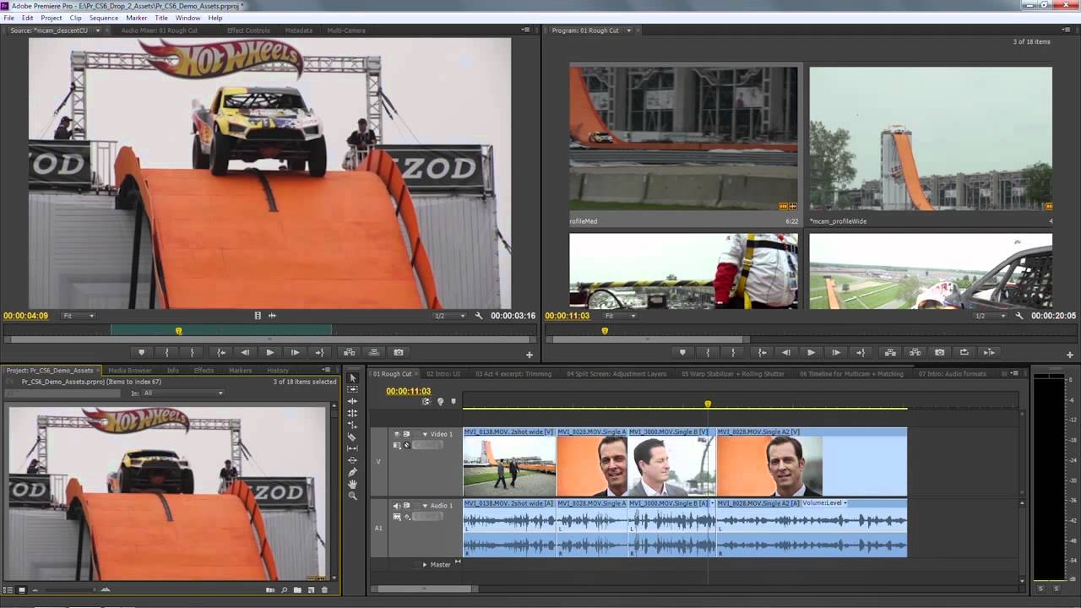Click Program monitor playhead marker
The image size is (1081, 608).
point(605,331)
